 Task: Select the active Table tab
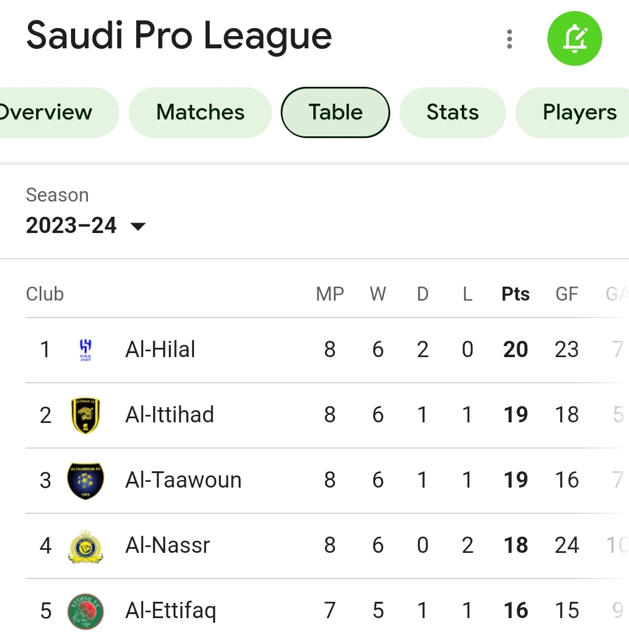coord(335,112)
